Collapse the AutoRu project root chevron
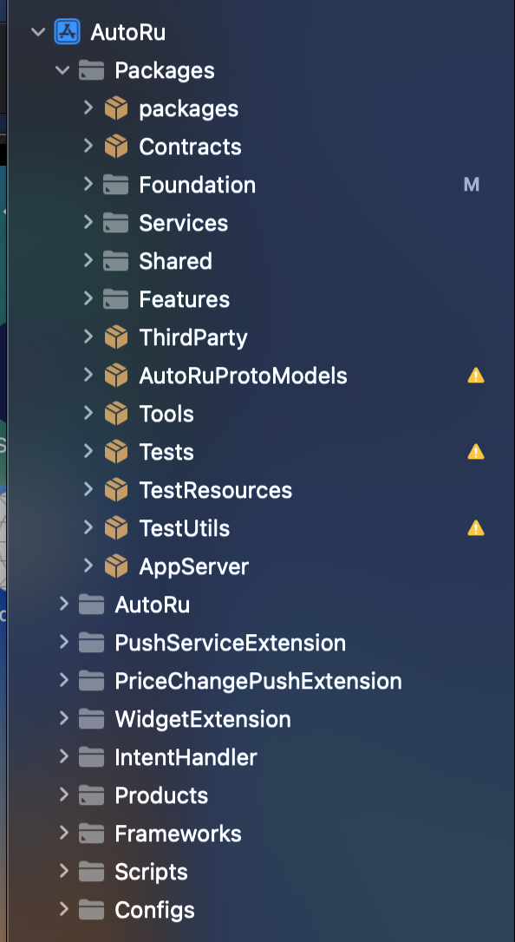The height and width of the screenshot is (942, 515). pos(38,32)
